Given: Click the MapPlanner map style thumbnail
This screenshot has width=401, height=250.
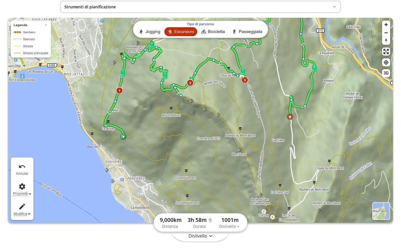Looking at the screenshot, I should point(381,211).
